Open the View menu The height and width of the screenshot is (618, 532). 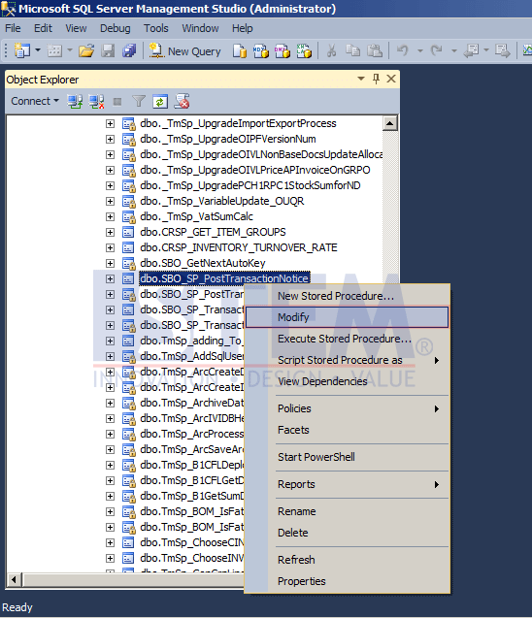tap(76, 28)
